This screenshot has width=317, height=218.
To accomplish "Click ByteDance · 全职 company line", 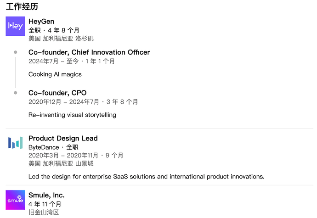I will point(53,147).
